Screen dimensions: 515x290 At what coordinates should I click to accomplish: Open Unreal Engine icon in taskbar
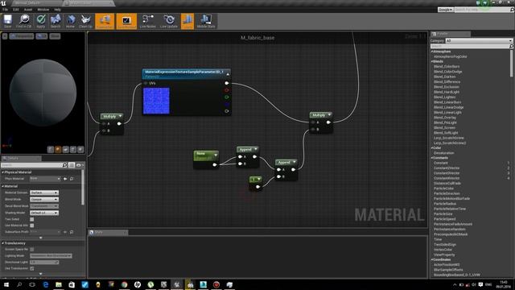177,284
